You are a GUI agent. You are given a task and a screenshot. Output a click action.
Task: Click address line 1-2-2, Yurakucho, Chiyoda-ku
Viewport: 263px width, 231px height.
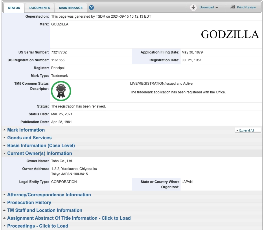[74, 169]
